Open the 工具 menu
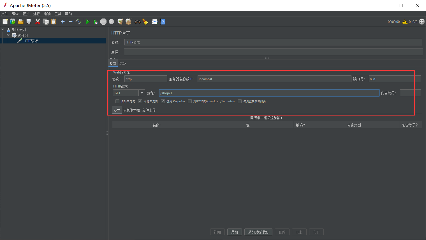The width and height of the screenshot is (426, 240). tap(58, 14)
